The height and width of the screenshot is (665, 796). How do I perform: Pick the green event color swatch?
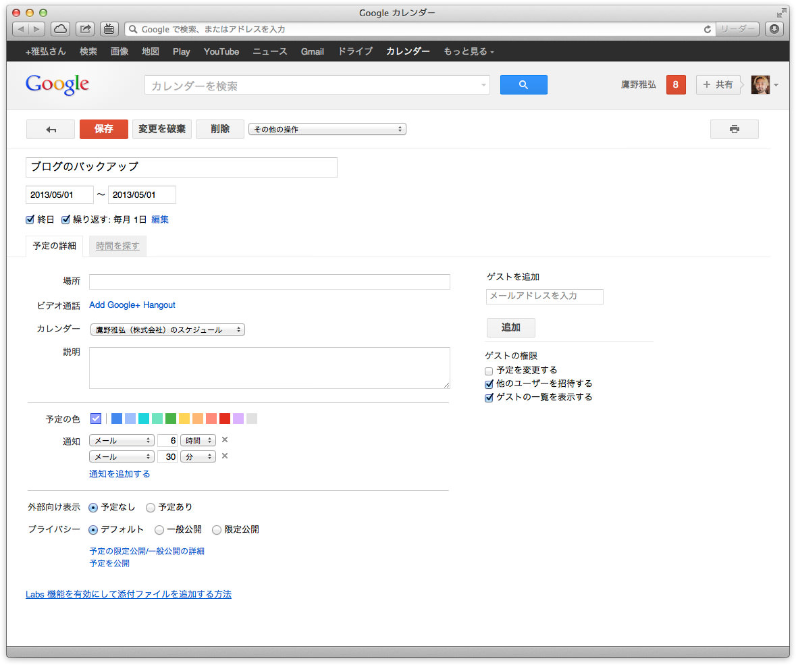point(171,419)
